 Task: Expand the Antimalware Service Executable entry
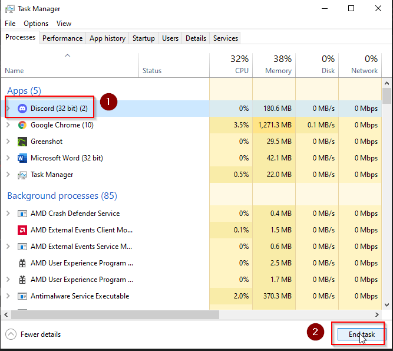pos(8,296)
